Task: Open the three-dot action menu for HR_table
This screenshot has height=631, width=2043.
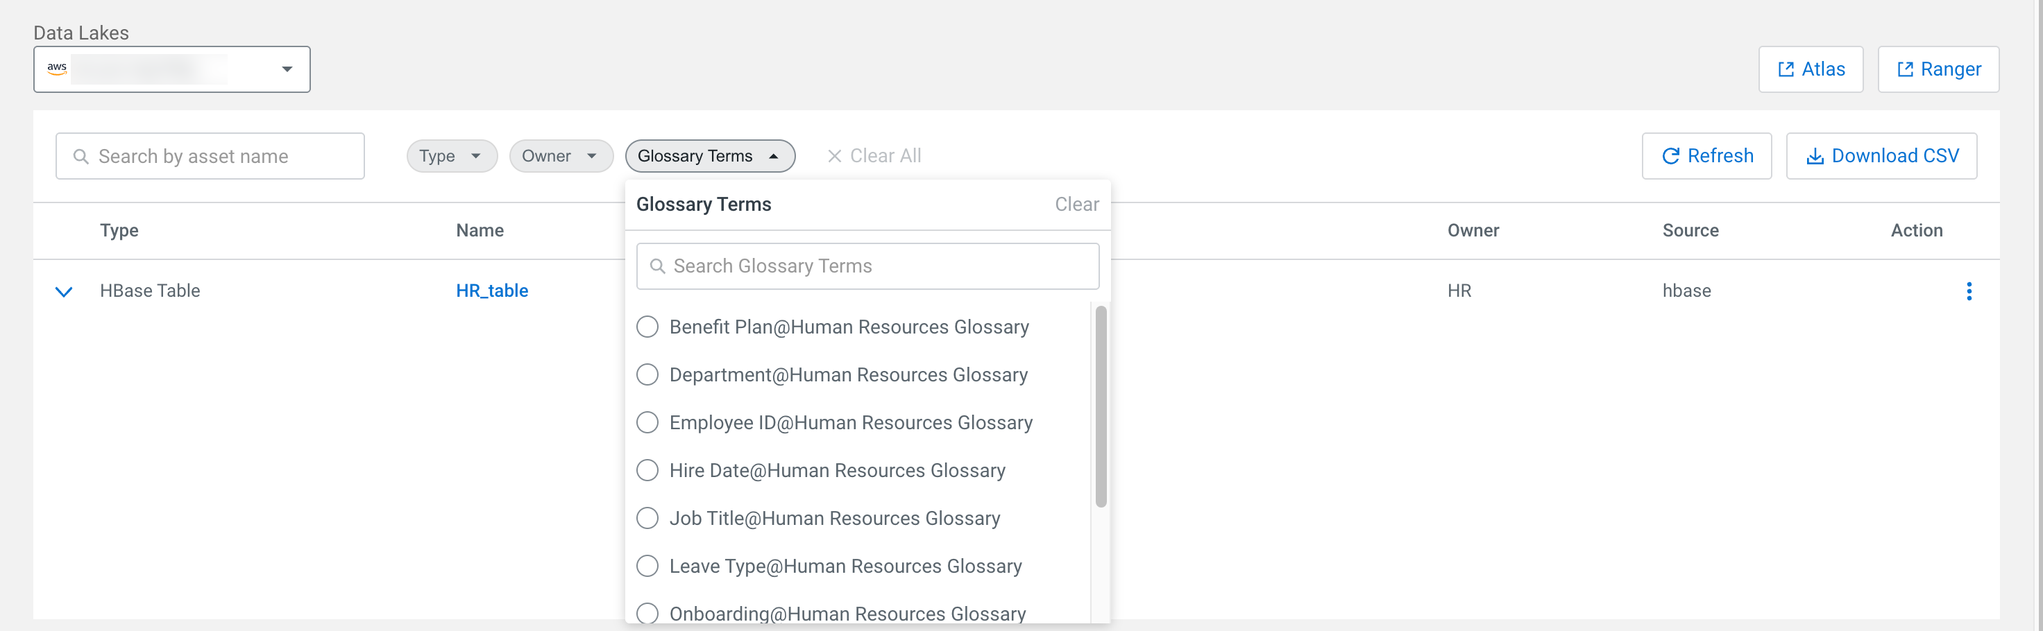Action: [x=1969, y=291]
